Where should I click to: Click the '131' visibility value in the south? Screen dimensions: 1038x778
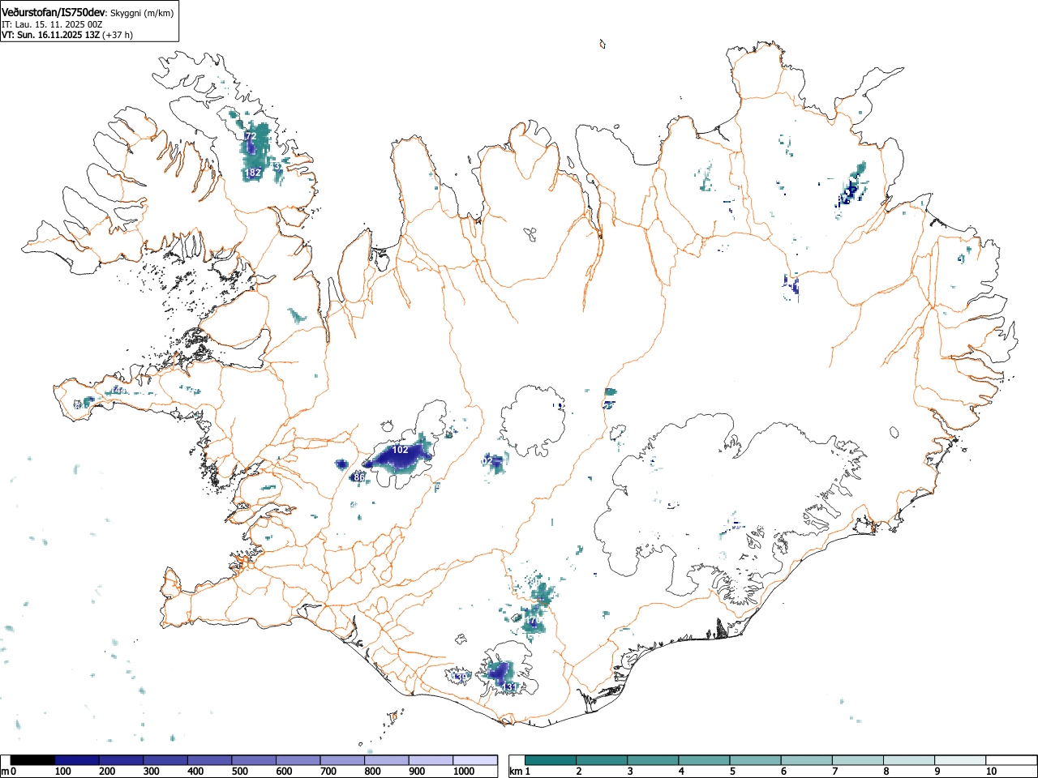[x=510, y=687]
